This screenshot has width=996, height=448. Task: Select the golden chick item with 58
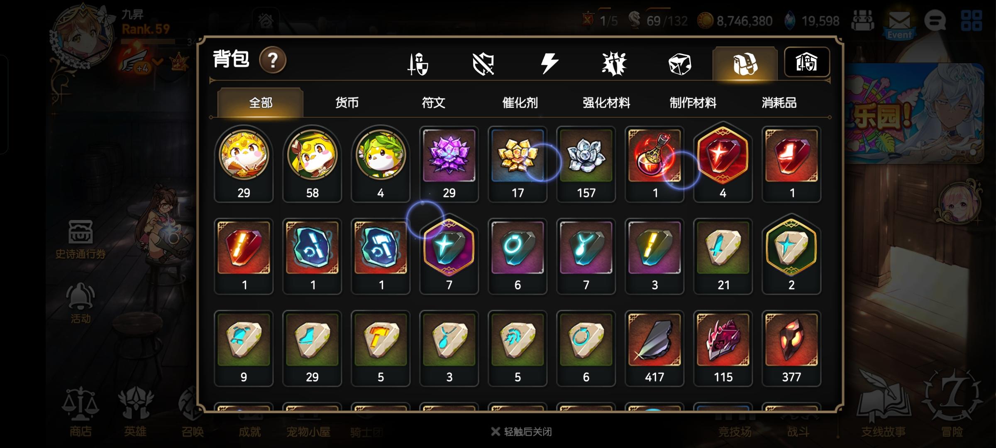pyautogui.click(x=312, y=164)
